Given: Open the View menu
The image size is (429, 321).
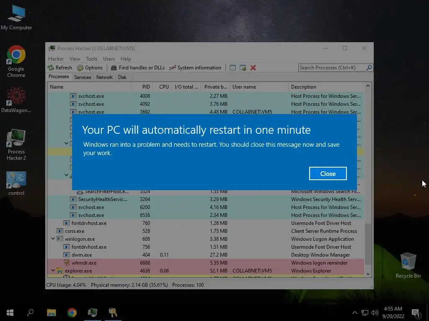Looking at the screenshot, I should [x=75, y=59].
